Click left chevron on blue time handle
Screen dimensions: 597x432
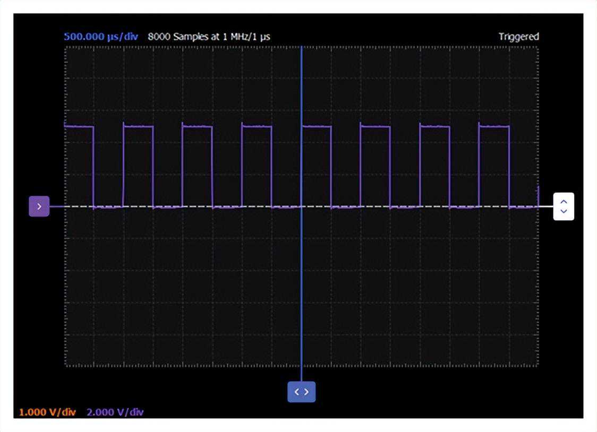297,392
